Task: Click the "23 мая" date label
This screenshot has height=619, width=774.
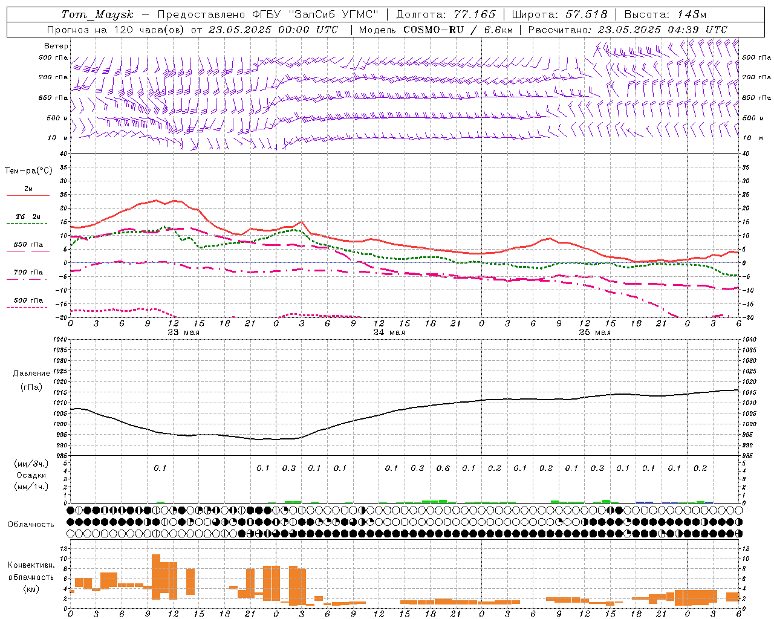Action: point(184,332)
